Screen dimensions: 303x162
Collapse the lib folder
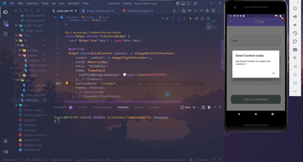pyautogui.click(x=16, y=40)
